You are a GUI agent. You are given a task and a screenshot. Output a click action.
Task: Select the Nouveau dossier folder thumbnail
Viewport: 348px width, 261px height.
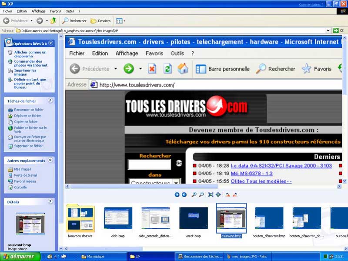point(80,219)
